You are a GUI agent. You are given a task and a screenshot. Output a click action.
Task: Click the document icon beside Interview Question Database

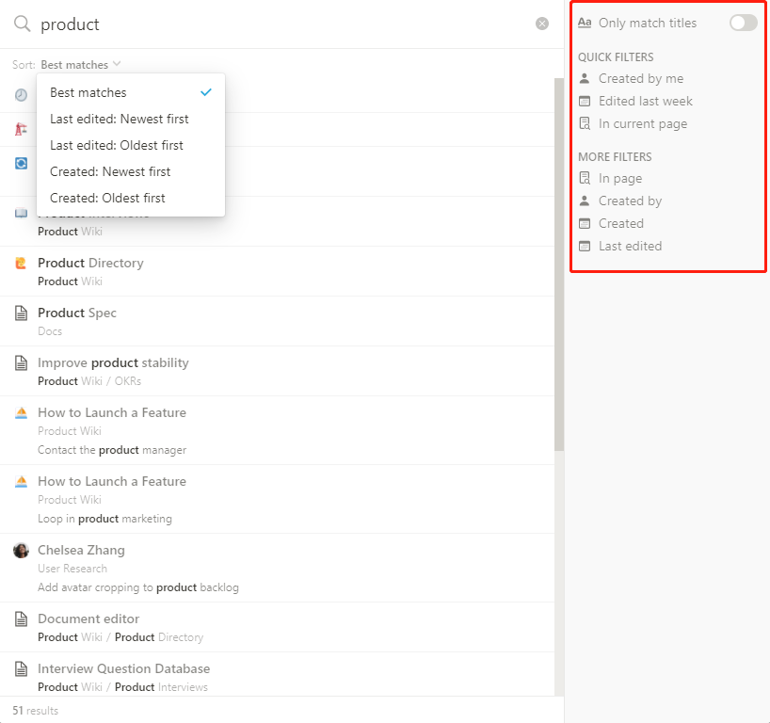tap(21, 669)
